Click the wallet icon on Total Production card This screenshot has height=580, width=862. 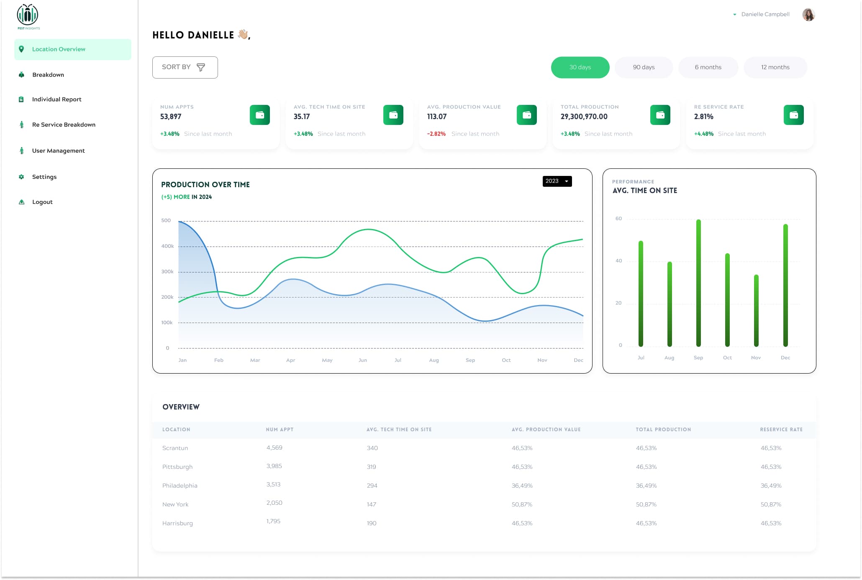(x=660, y=115)
